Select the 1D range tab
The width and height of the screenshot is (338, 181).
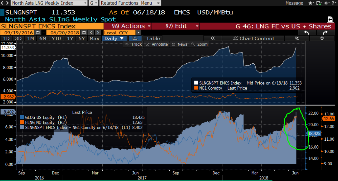6,38
